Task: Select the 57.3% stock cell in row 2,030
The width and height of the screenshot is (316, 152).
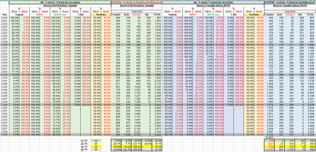Action: [x=14, y=48]
